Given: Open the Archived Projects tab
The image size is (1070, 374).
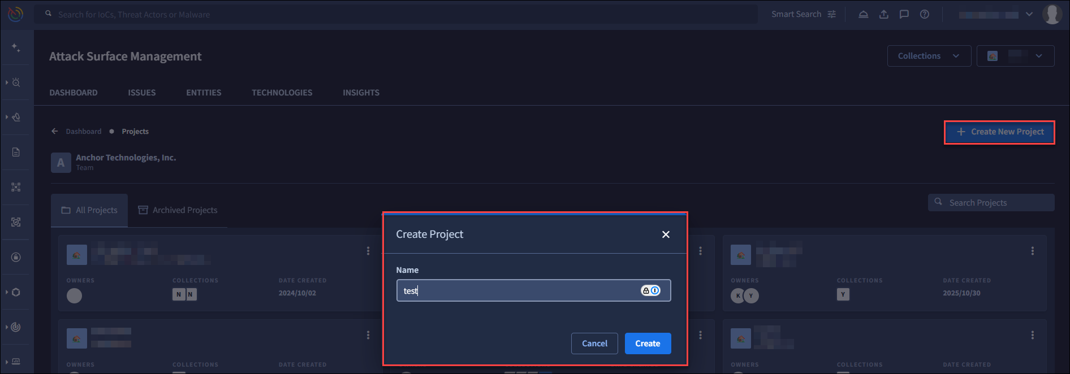Looking at the screenshot, I should coord(178,210).
